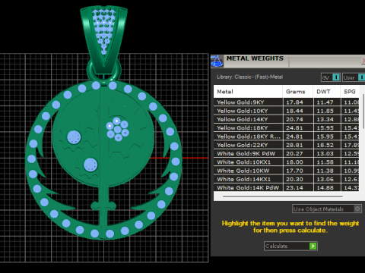Select the Yellow Gold:18KY R... row
Viewport: 365px width, 273px height.
tap(286, 136)
